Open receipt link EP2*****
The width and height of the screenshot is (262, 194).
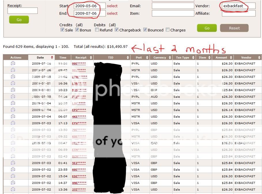[x=79, y=110]
